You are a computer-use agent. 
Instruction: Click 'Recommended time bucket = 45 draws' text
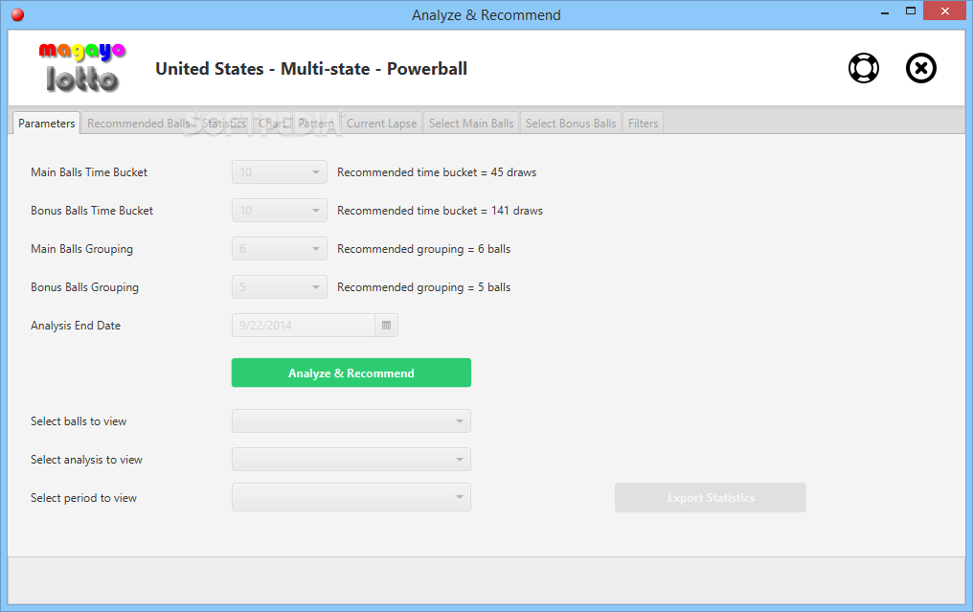click(x=437, y=172)
